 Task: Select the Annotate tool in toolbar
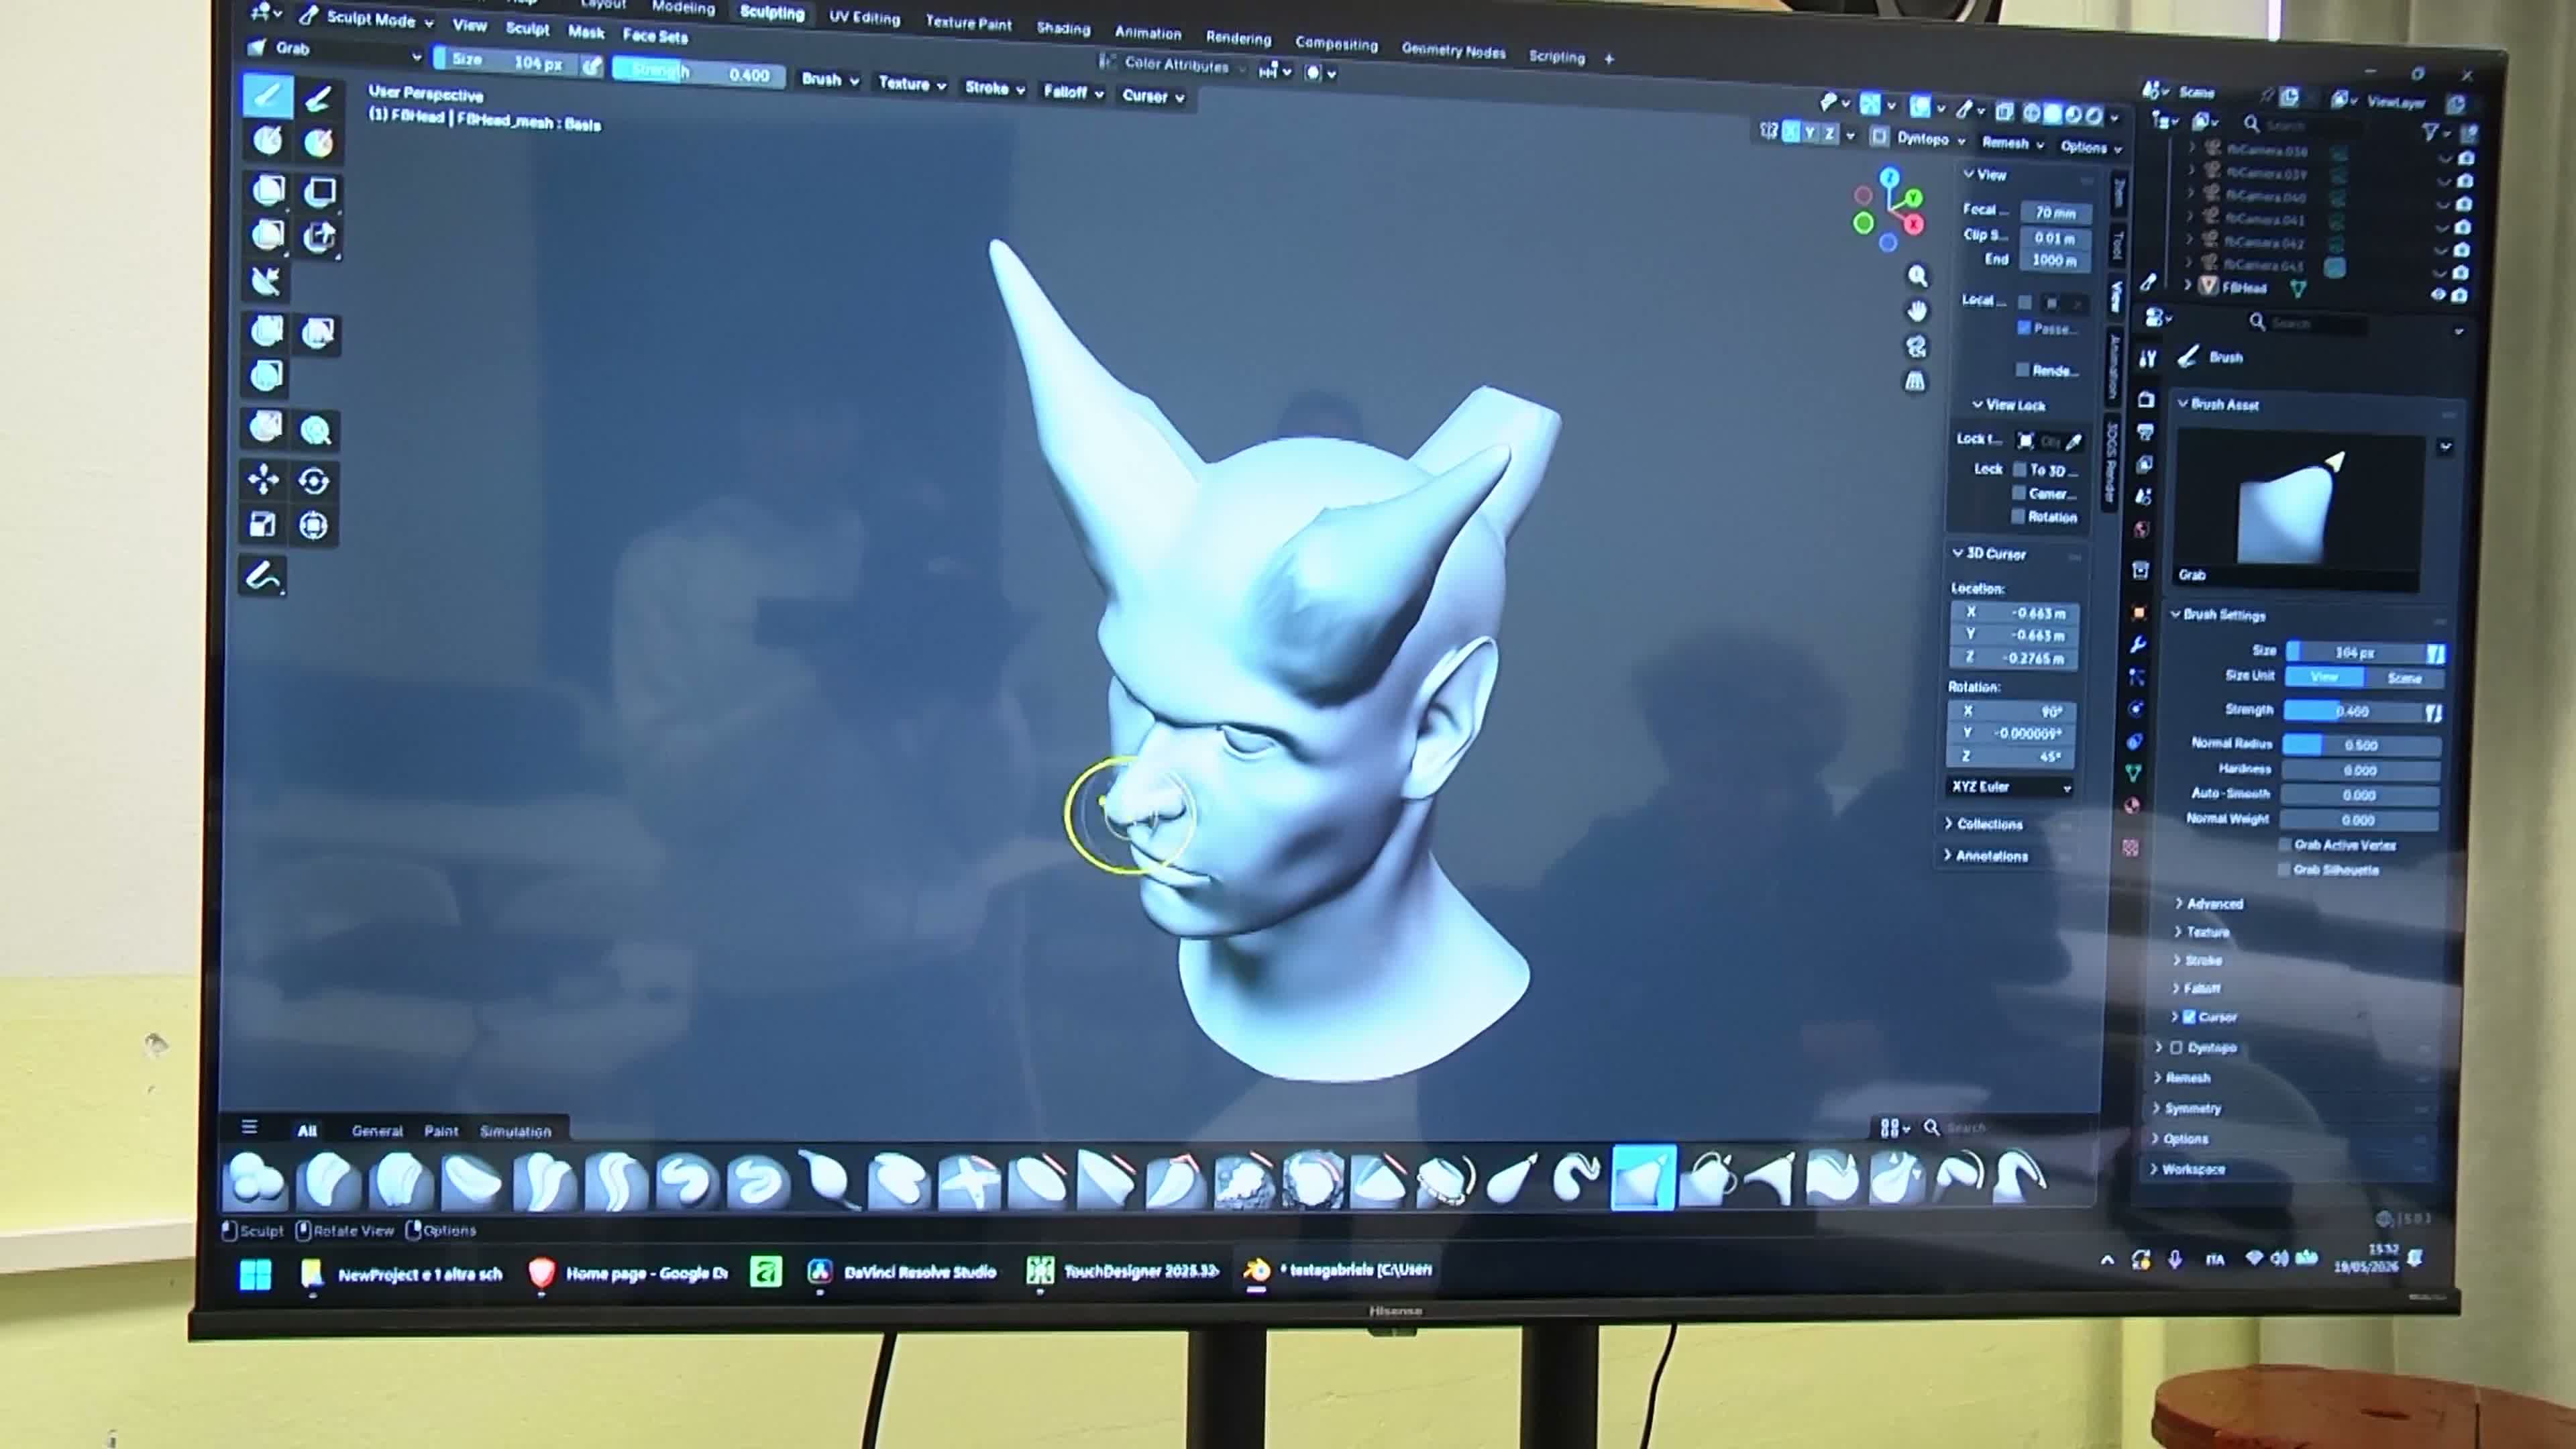tap(263, 576)
